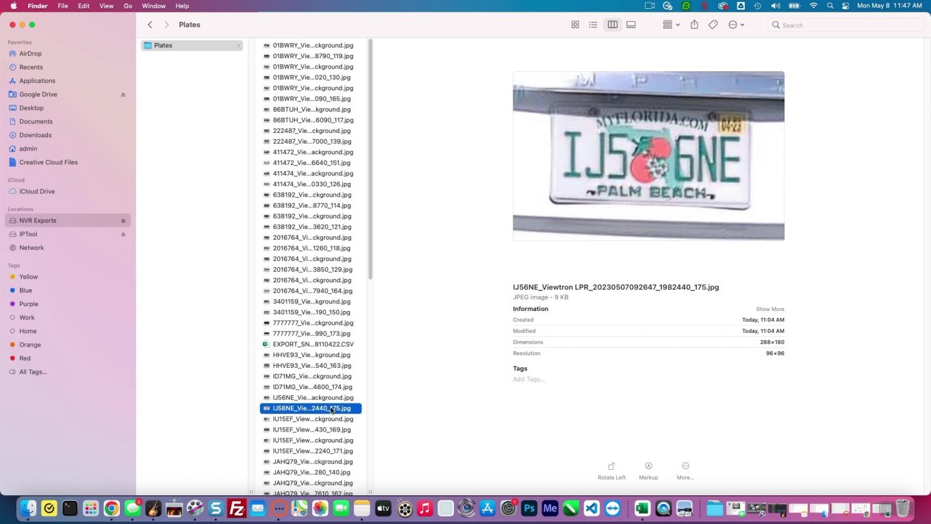931x524 pixels.
Task: Switch to list view mode
Action: (594, 24)
